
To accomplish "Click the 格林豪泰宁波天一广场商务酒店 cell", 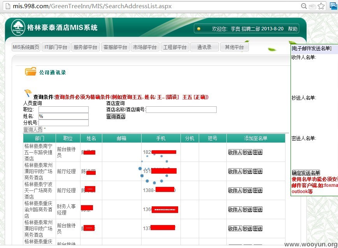I will (x=39, y=190).
